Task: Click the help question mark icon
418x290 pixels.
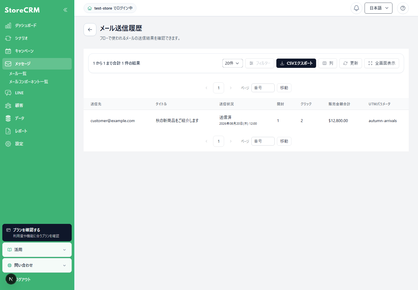Action: click(403, 8)
